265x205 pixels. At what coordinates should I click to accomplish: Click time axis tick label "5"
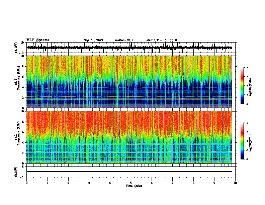click(131, 183)
